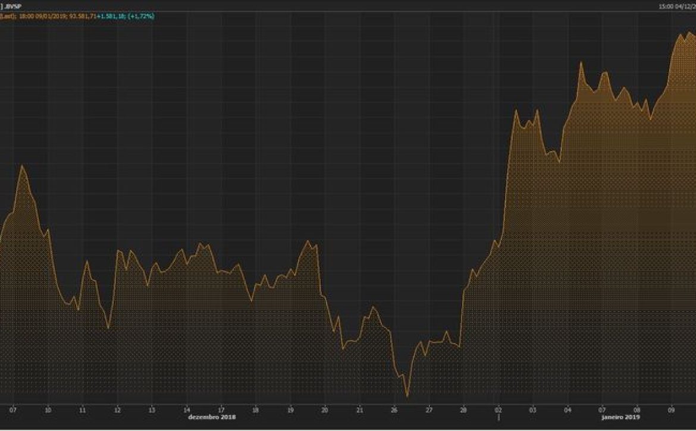Select date 21 on the time axis
The height and width of the screenshot is (431, 696).
[359, 410]
